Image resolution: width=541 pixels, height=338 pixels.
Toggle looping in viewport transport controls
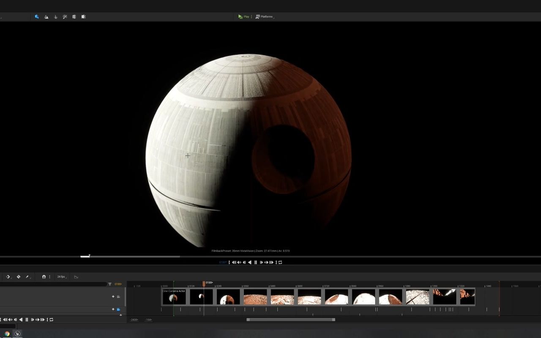[280, 262]
